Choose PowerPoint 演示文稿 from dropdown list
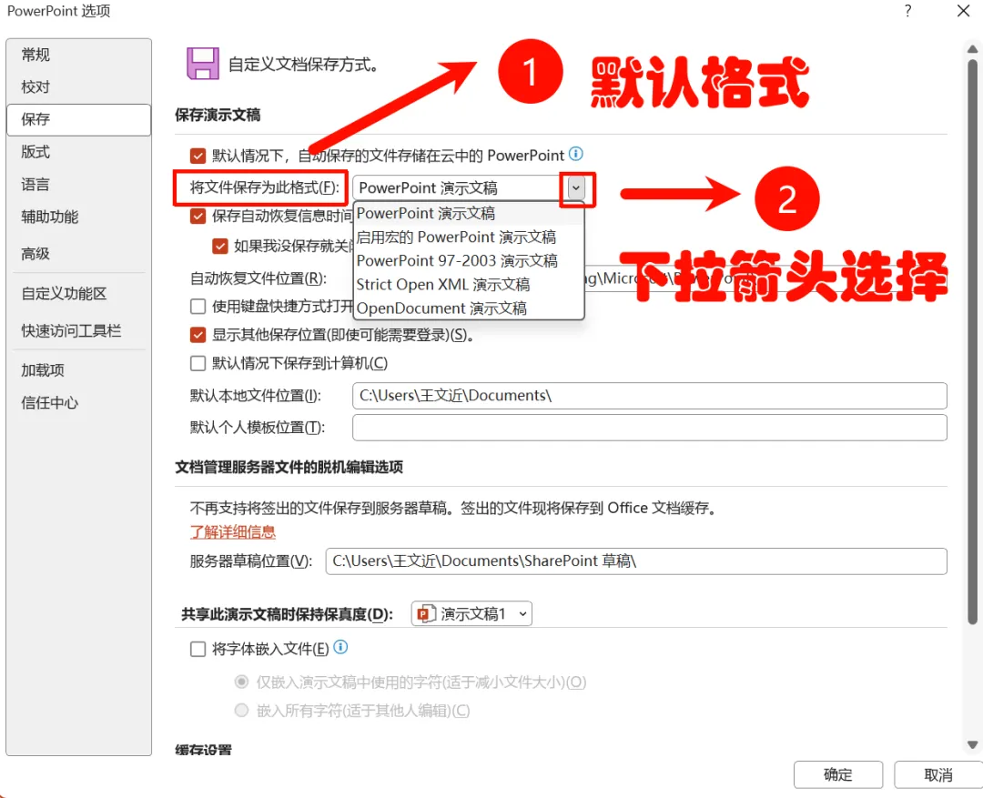Viewport: 983px width, 798px height. [x=469, y=213]
